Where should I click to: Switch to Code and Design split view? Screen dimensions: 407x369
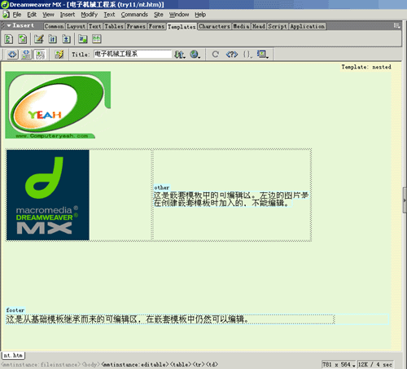[x=26, y=55]
